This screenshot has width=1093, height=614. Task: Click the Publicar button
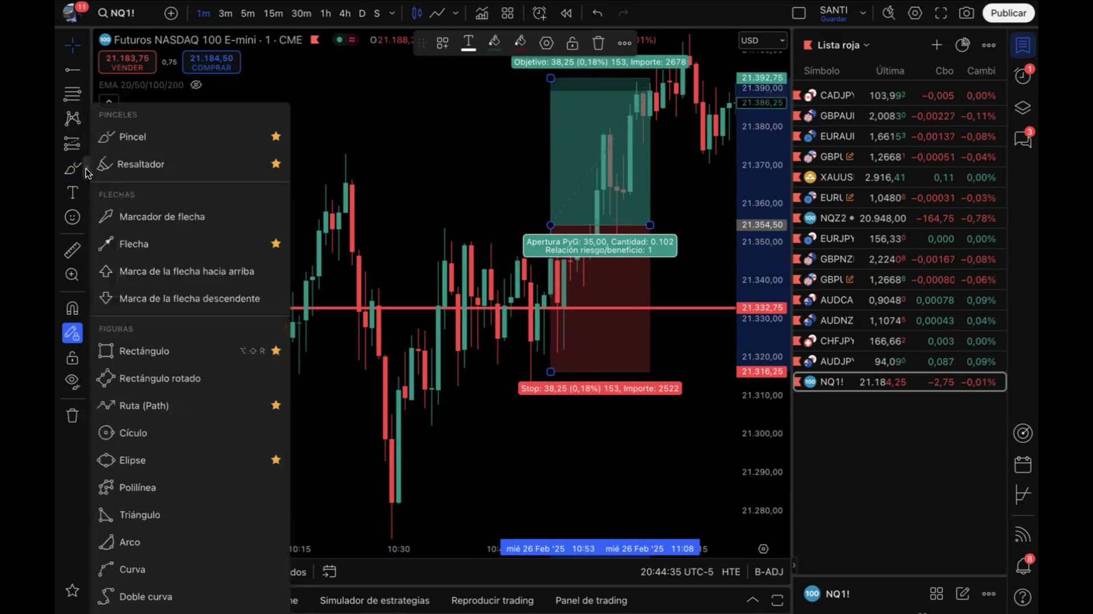point(1008,13)
